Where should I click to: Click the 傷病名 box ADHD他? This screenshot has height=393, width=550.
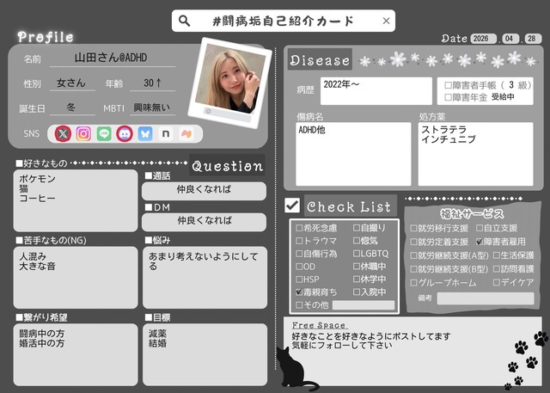click(353, 154)
